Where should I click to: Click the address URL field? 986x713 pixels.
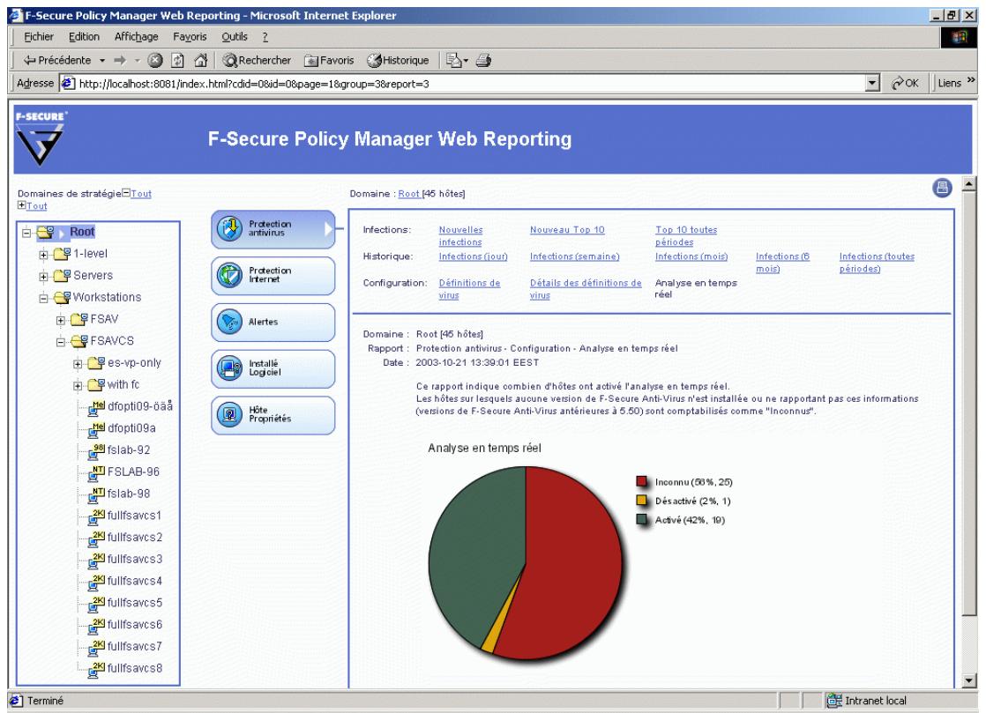463,83
